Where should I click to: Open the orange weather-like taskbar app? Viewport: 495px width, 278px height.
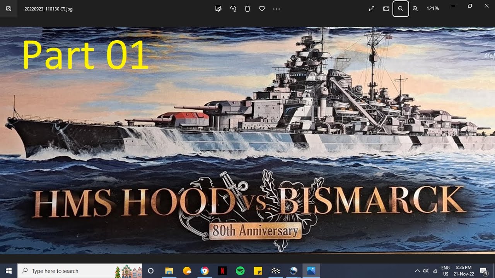[187, 271]
